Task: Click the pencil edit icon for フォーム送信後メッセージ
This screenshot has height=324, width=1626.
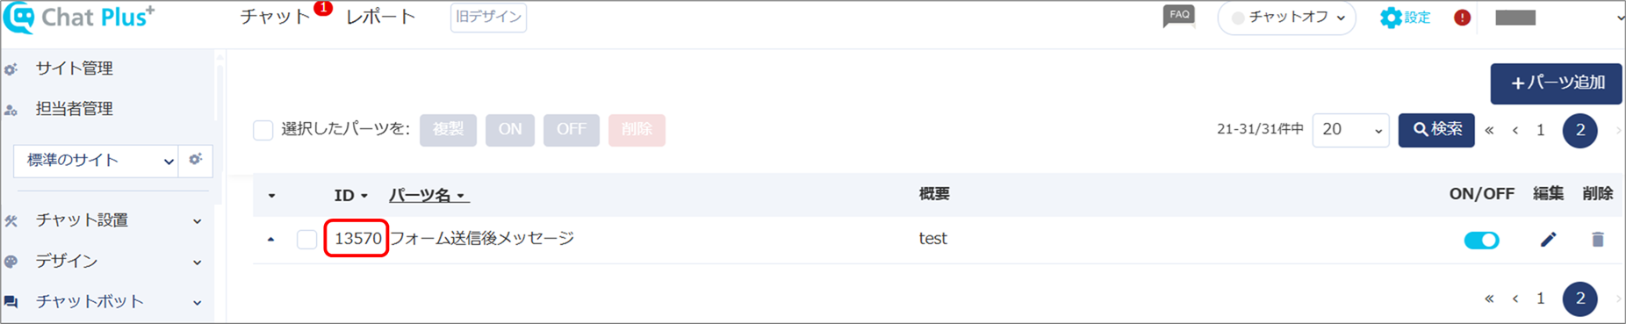Action: [1548, 239]
